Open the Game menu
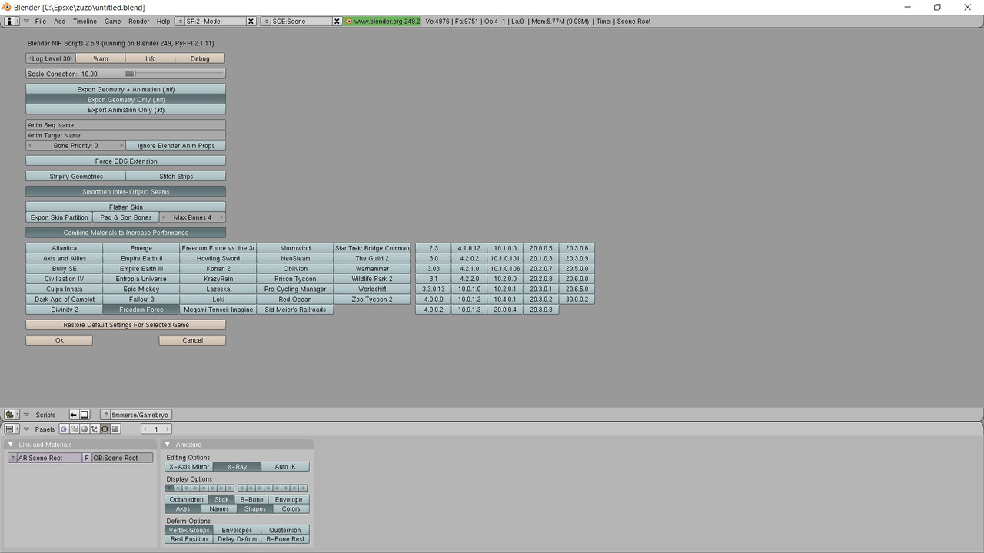 [112, 22]
